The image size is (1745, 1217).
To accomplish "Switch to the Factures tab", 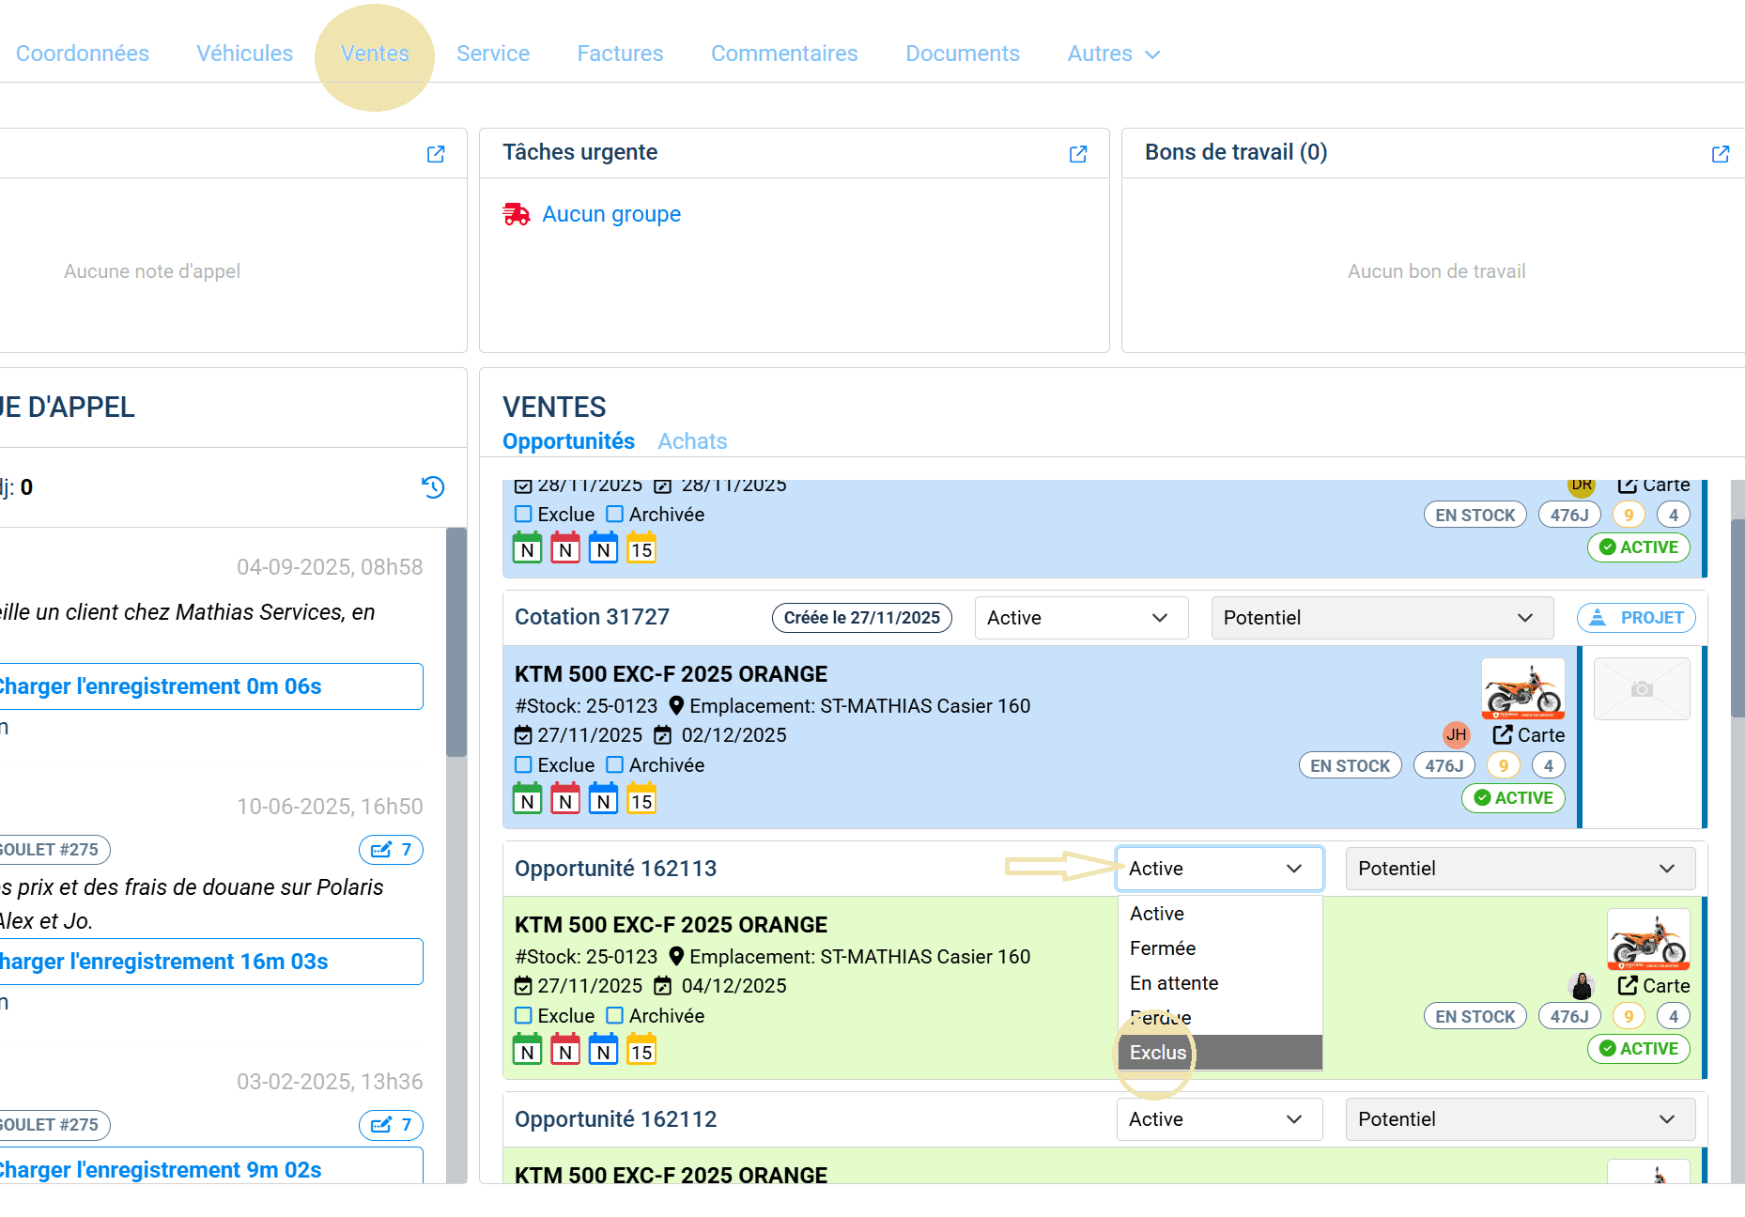I will (x=620, y=54).
